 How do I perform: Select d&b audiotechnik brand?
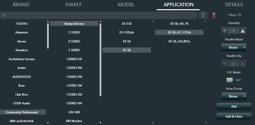[22, 121]
